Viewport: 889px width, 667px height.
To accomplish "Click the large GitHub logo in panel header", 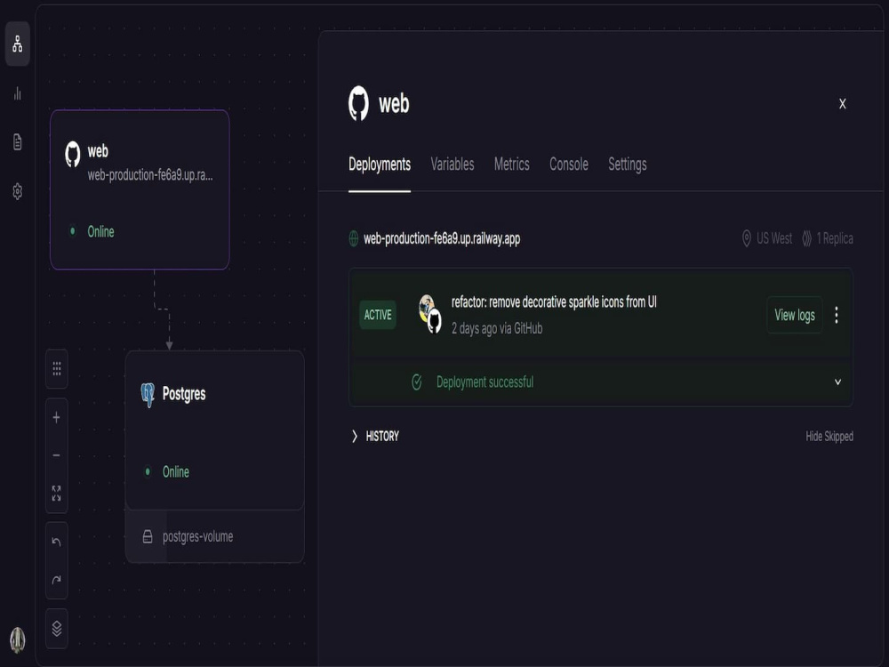I will click(358, 103).
